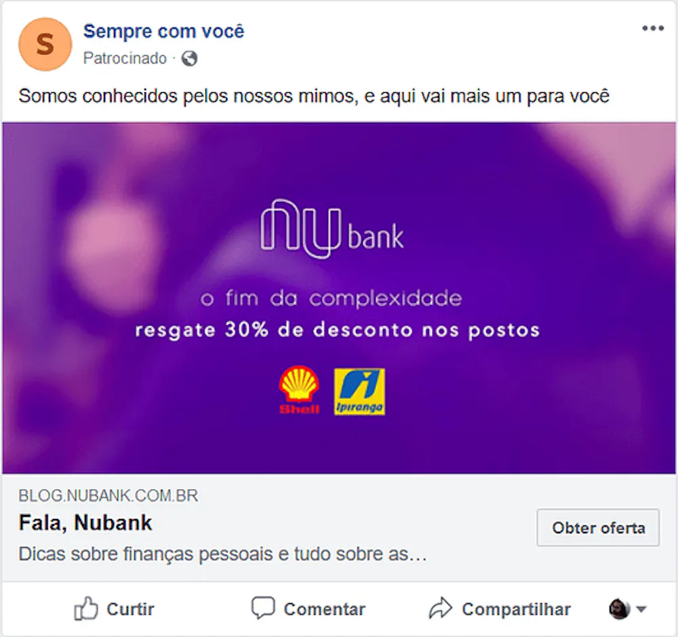Click the orange S profile avatar
Image resolution: width=678 pixels, height=637 pixels.
click(45, 44)
